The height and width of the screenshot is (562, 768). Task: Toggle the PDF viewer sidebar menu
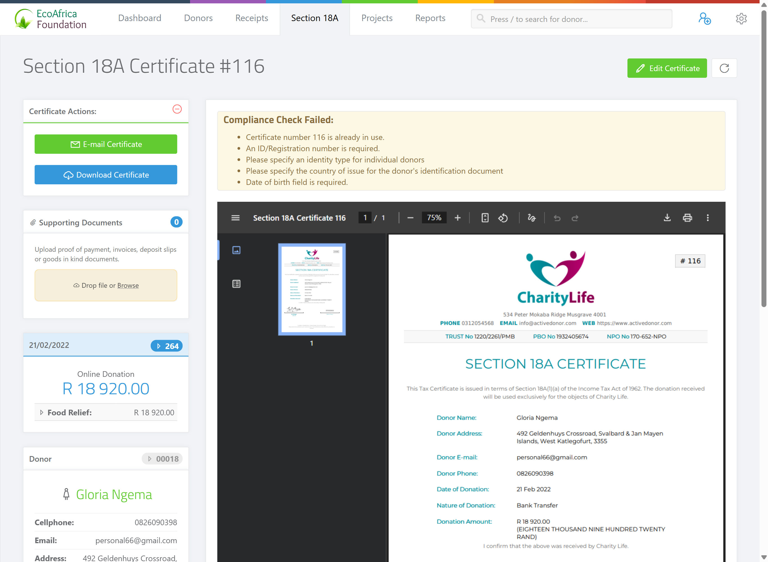[235, 217]
